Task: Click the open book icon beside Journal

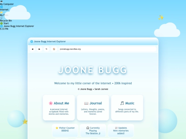Action: click(x=86, y=103)
